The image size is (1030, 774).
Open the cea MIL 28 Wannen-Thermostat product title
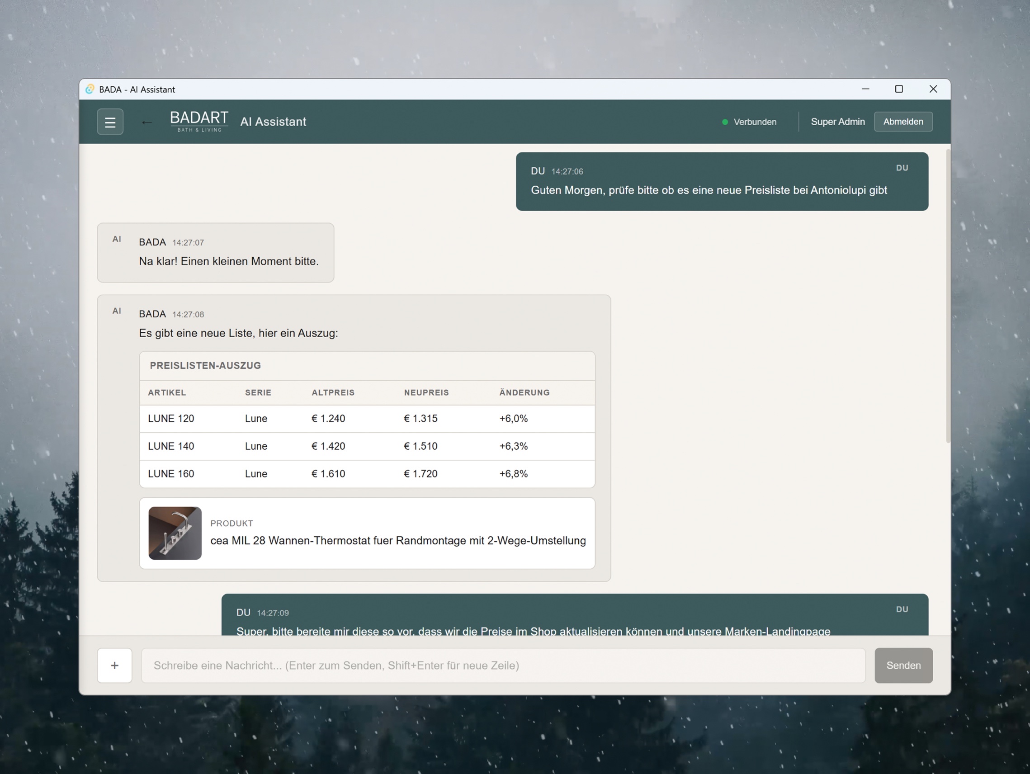[397, 541]
